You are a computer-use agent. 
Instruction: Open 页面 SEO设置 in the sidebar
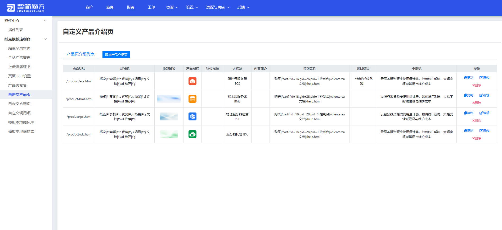(x=19, y=76)
